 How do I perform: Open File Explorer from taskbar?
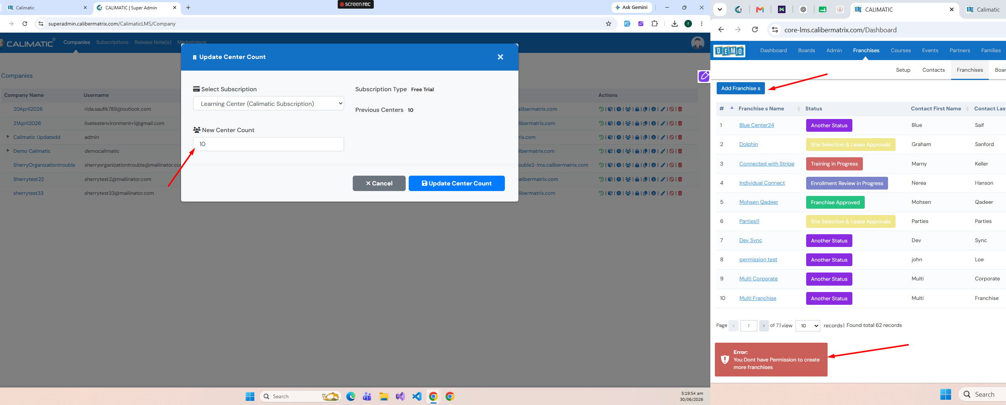[384, 396]
